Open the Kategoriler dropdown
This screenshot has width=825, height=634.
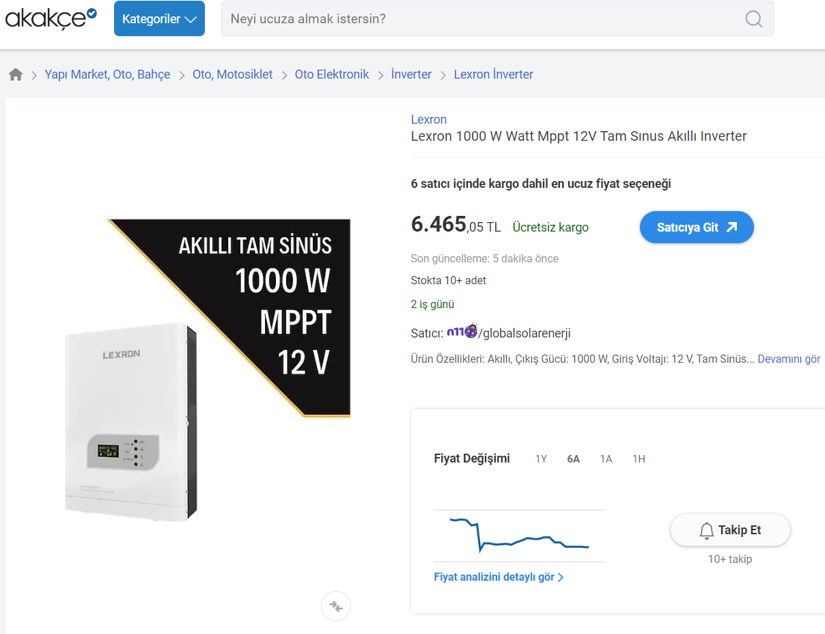159,18
